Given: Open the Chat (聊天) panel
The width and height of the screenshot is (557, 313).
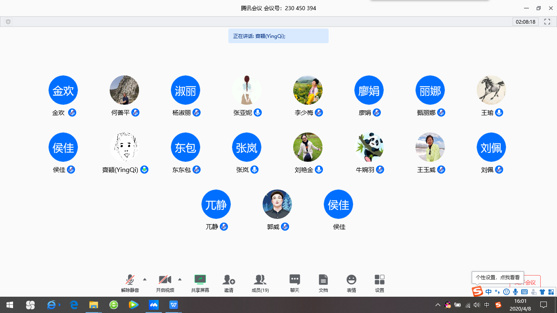Looking at the screenshot, I should coord(294,280).
